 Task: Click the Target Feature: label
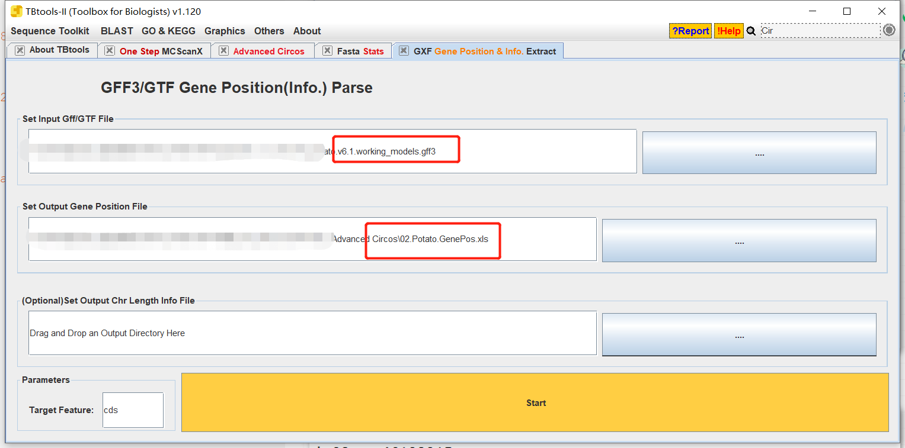(61, 410)
